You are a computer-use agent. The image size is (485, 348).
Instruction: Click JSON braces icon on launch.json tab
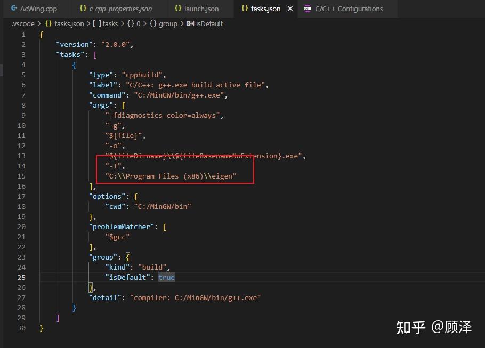pyautogui.click(x=178, y=9)
